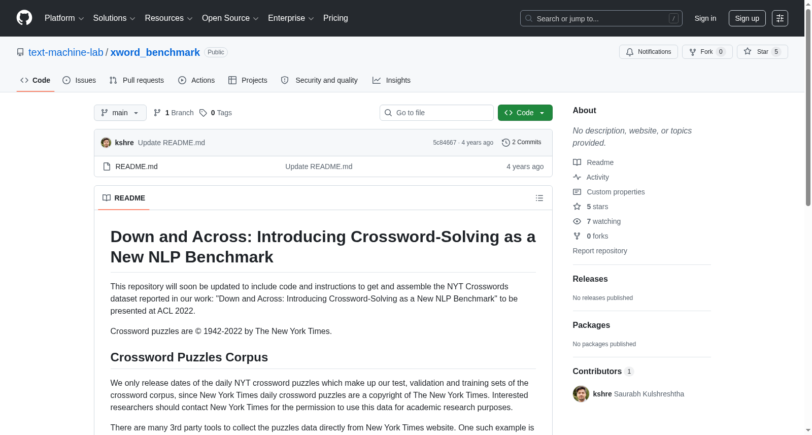This screenshot has height=435, width=812.
Task: Open the text-machine-lab organization link
Action: click(x=66, y=52)
